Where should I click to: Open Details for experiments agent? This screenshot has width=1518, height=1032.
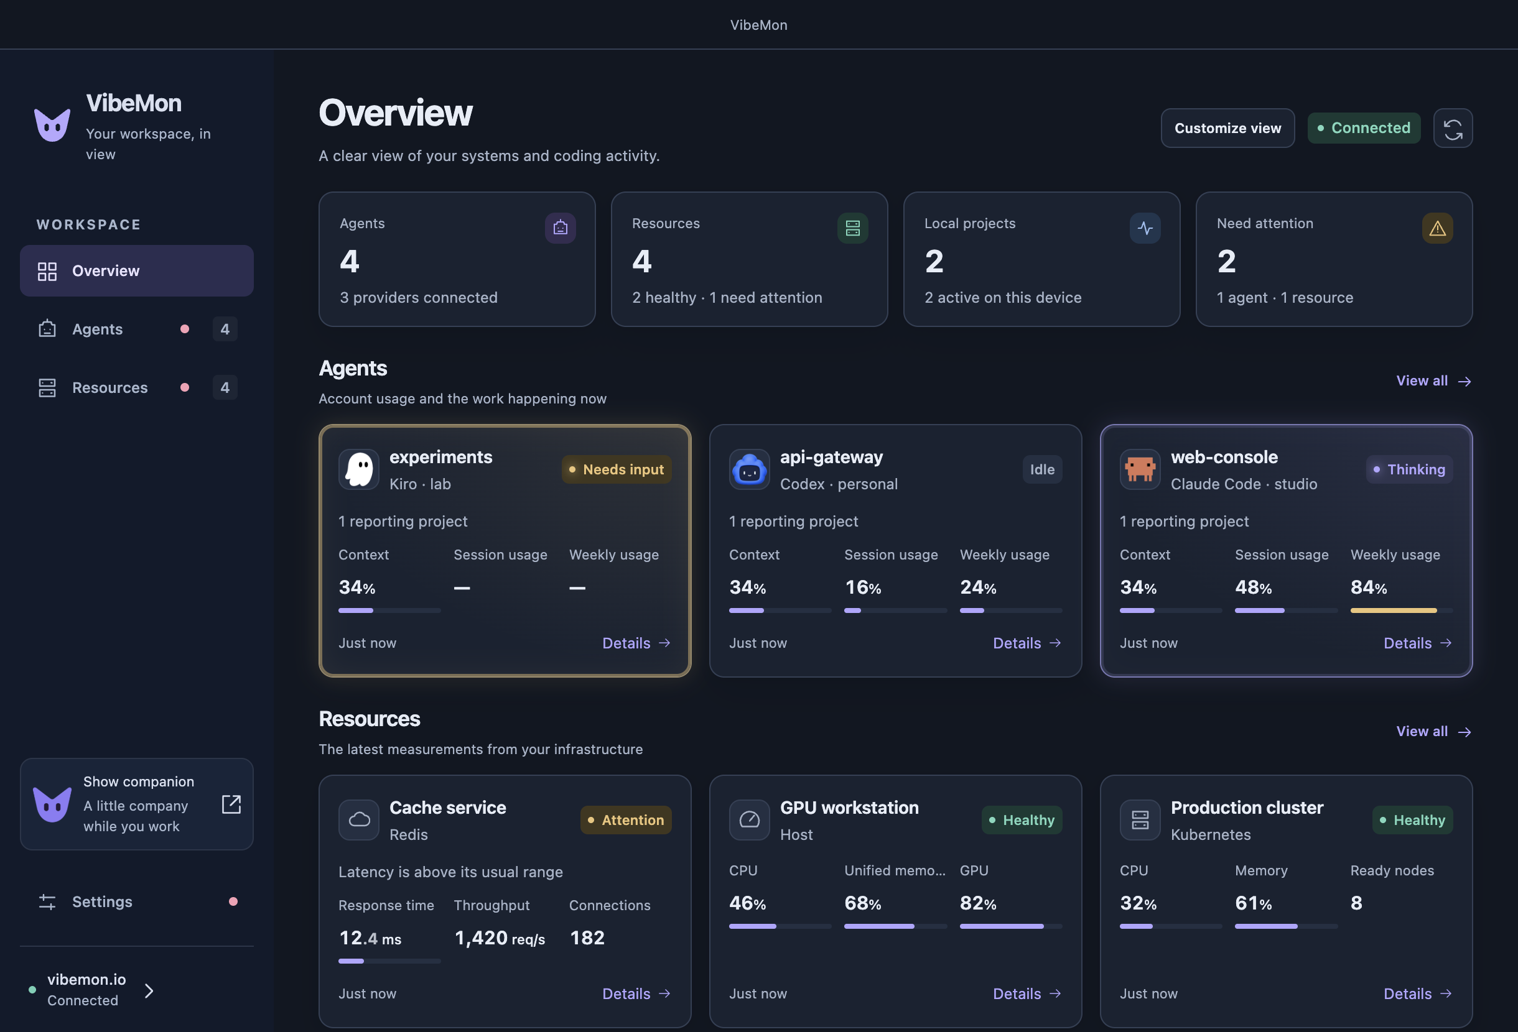636,643
